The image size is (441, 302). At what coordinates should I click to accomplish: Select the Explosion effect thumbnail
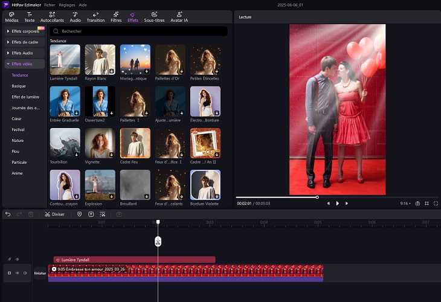[100, 185]
